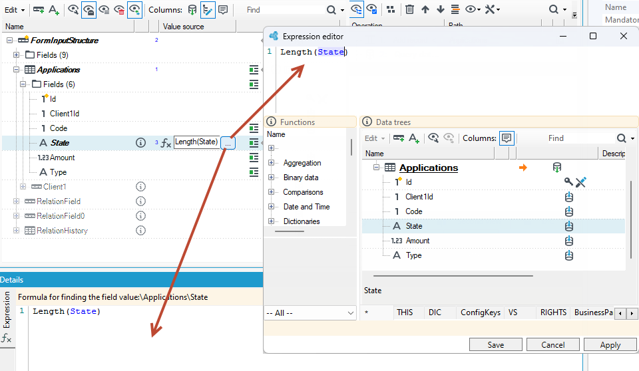Click the ellipsis button beside Length(State)
Image resolution: width=639 pixels, height=371 pixels.
tap(228, 144)
